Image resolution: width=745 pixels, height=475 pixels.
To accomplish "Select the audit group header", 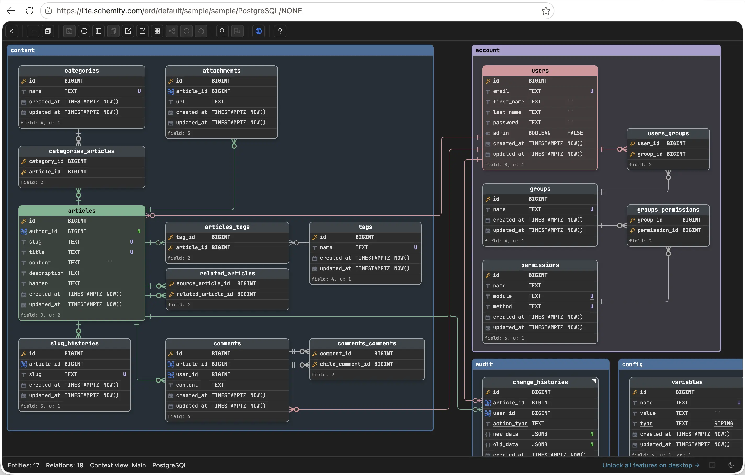I will [541, 364].
